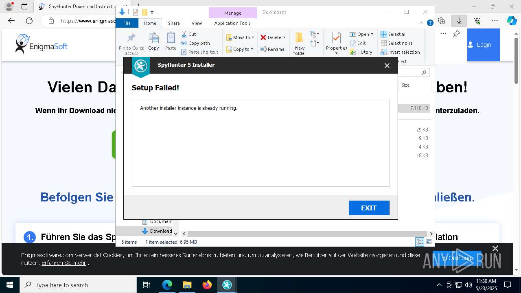Click the Explorer search magnifier icon
The width and height of the screenshot is (521, 293).
424,72
